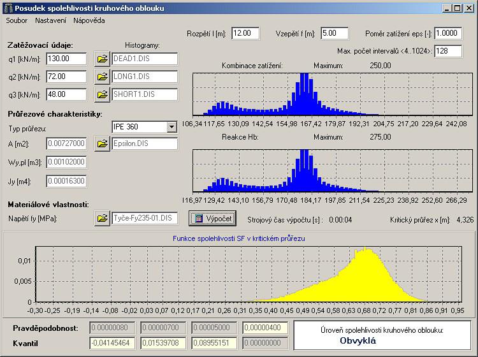Viewport: 478px width, 357px height.
Task: Click quantile field 0.00000000
Action: (x=265, y=343)
